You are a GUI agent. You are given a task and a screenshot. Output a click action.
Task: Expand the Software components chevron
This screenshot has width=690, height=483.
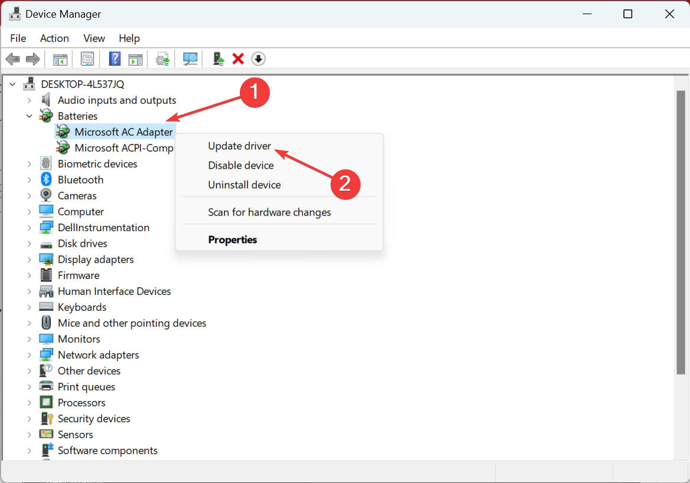point(29,451)
